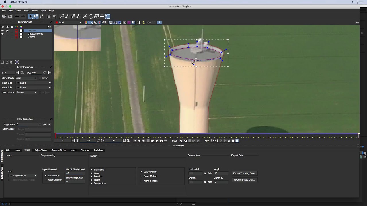367x206 pixels.
Task: Click the Min % Pixels Used field
Action: 75,173
